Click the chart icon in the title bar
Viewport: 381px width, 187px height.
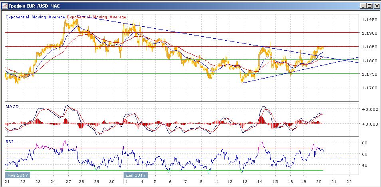(4, 6)
